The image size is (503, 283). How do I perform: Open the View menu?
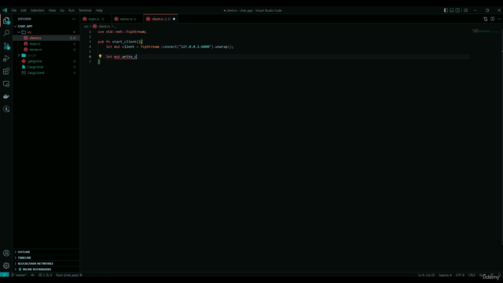(x=52, y=10)
